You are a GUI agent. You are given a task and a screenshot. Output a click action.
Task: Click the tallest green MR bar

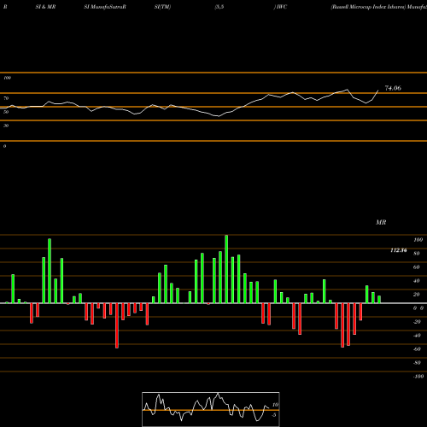pos(226,269)
